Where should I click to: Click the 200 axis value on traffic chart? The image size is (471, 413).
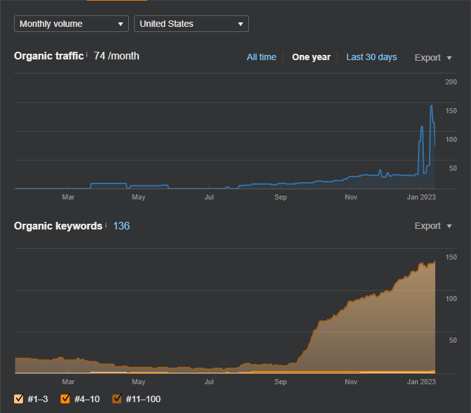451,82
